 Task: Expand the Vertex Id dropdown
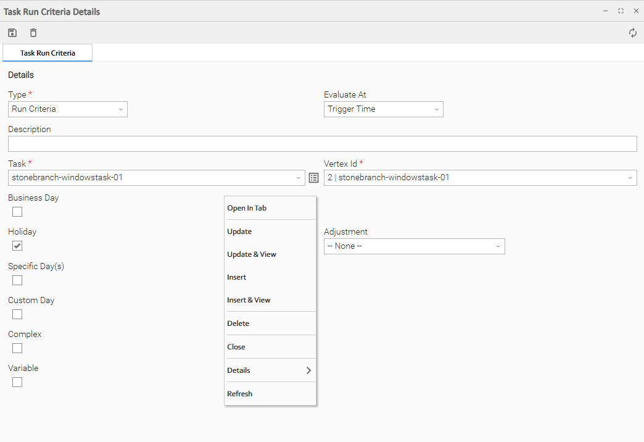coord(480,178)
